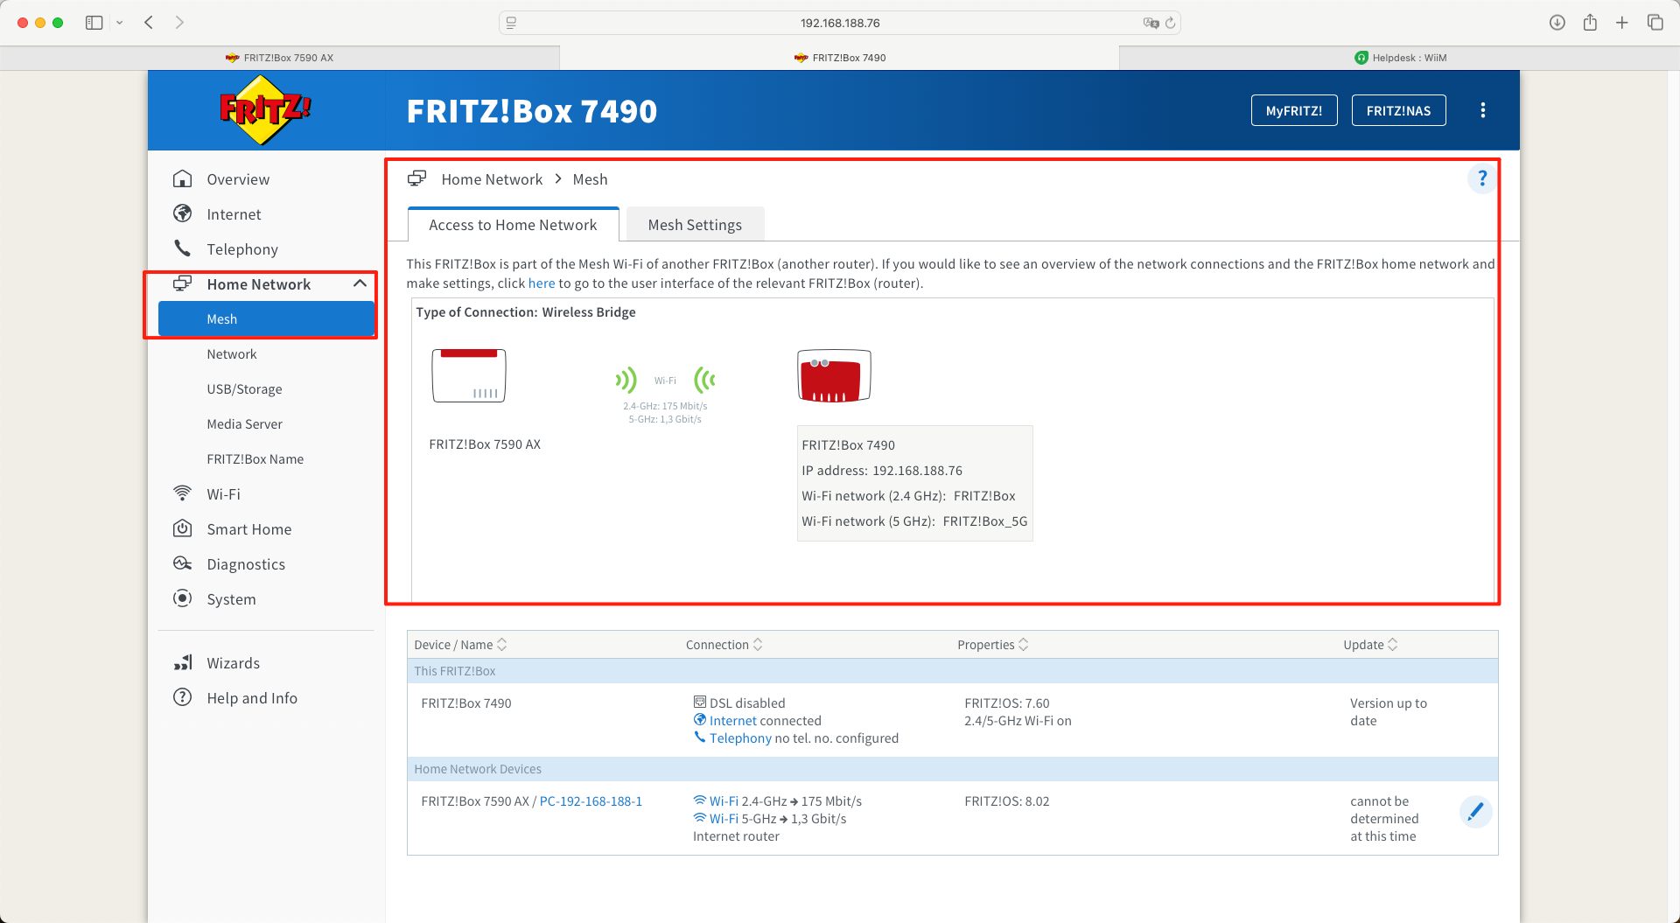
Task: Click 'FRITZ!OS: 7.60' properties text
Action: tap(1006, 703)
